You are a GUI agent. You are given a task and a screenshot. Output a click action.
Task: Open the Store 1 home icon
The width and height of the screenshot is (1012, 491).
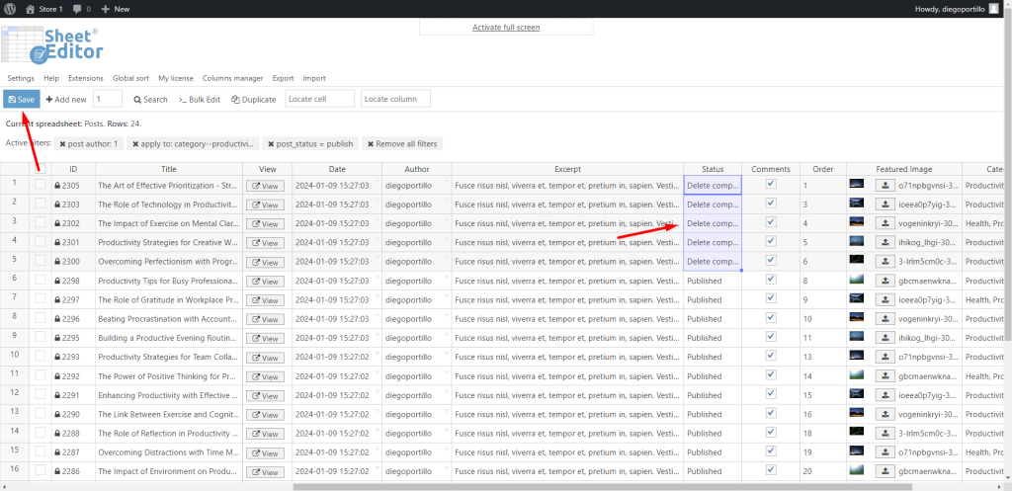tap(30, 9)
